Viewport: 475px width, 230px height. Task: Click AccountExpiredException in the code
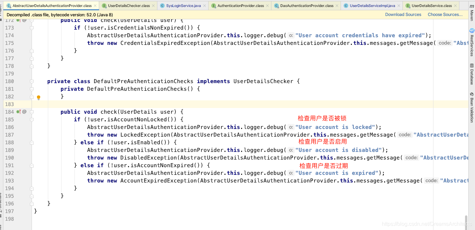[x=158, y=180]
